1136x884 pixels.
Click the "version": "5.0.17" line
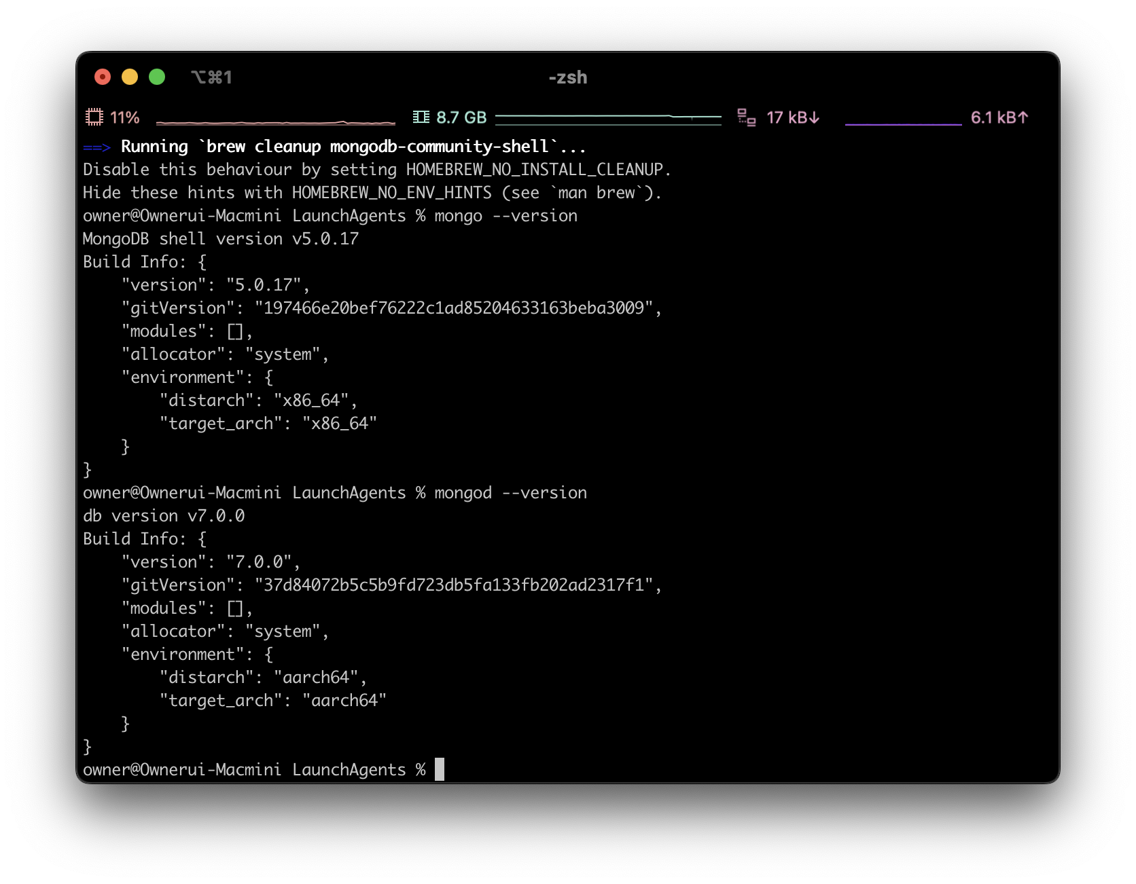pyautogui.click(x=216, y=285)
